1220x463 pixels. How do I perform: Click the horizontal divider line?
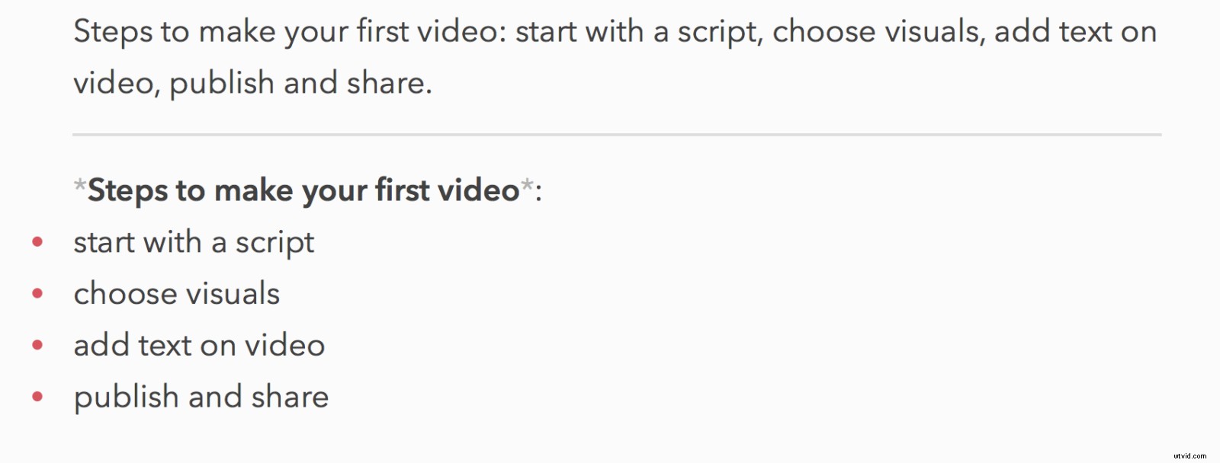617,135
